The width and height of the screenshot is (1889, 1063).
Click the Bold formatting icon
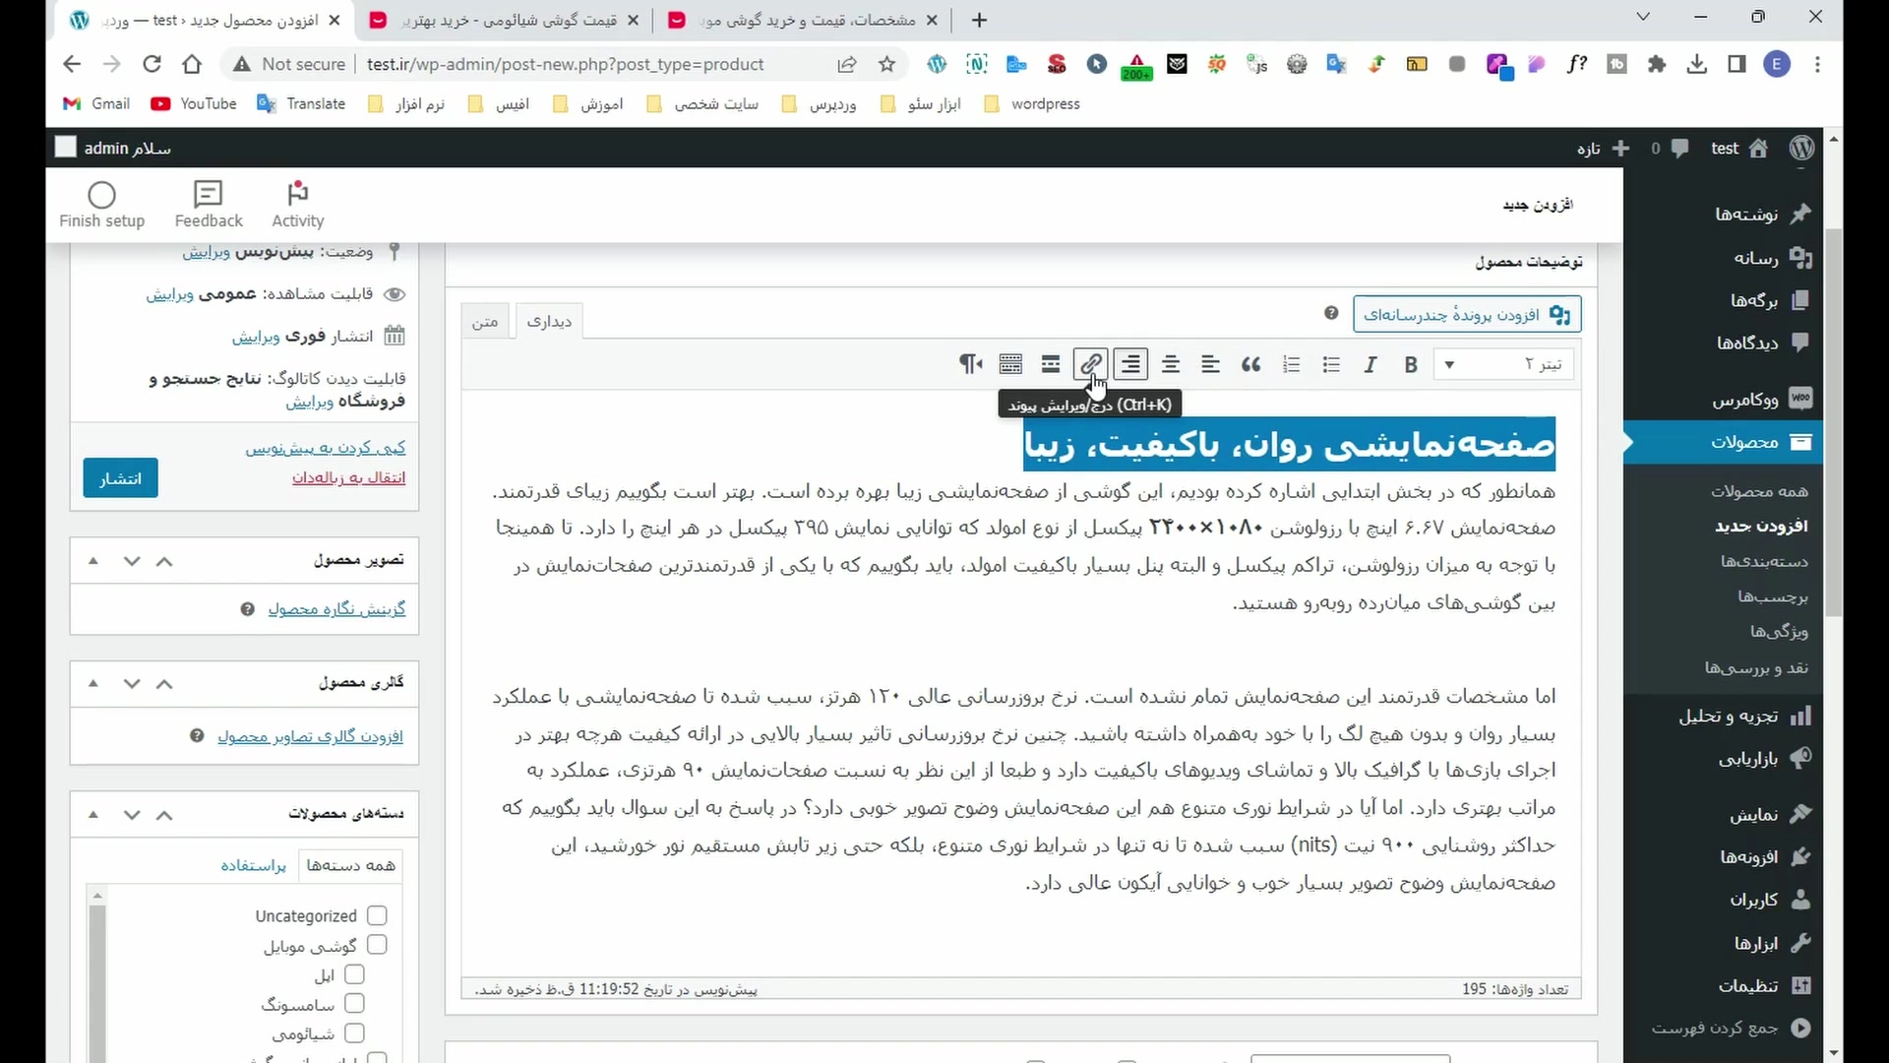pyautogui.click(x=1411, y=365)
